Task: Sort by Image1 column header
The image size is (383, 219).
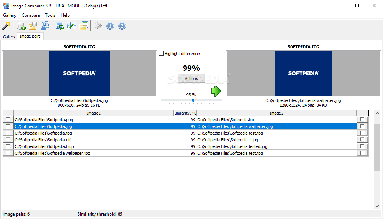Action: pyautogui.click(x=94, y=113)
